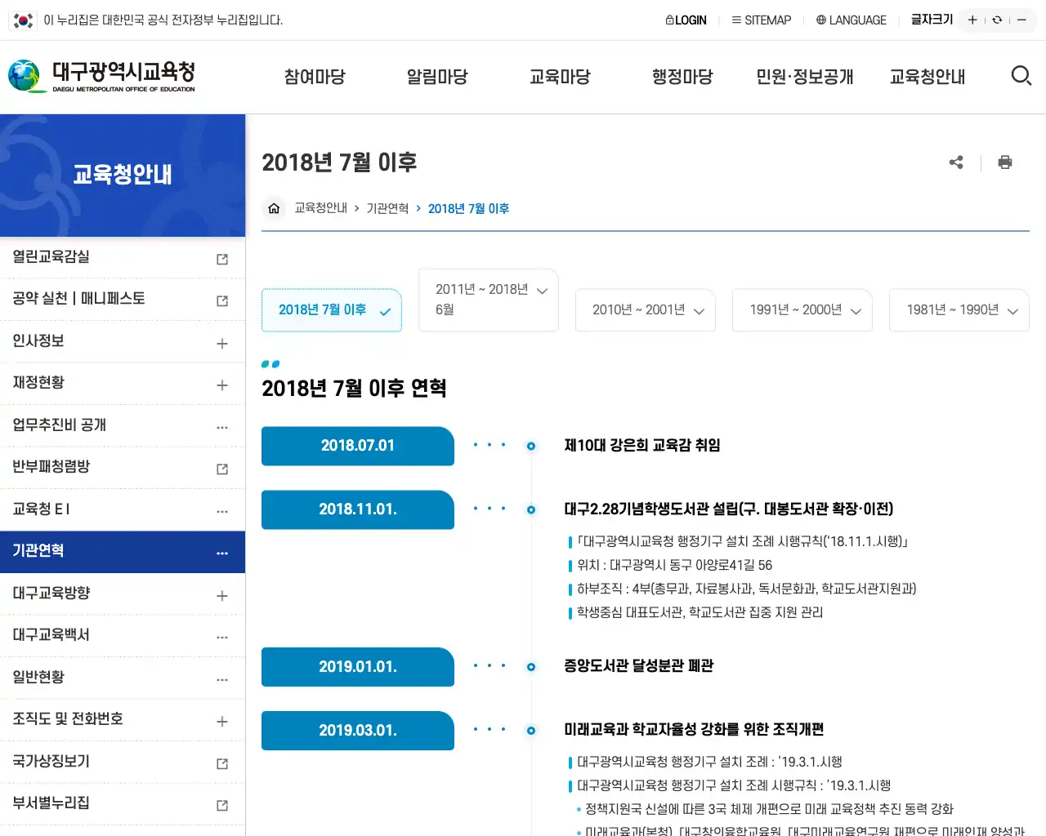Open 열린교육감실 via its external link icon

221,257
